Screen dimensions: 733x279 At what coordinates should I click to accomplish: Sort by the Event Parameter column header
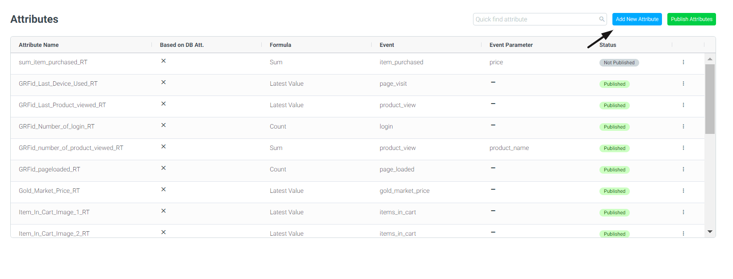(511, 45)
